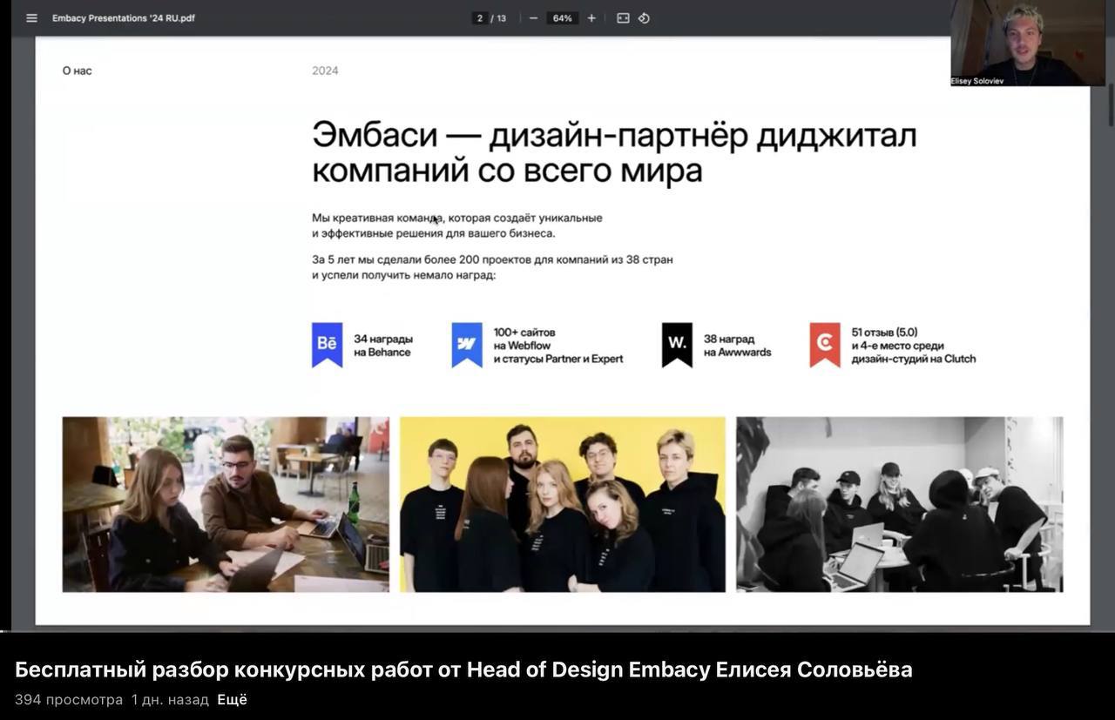
Task: Click the 394 просмотра view count
Action: (x=69, y=700)
